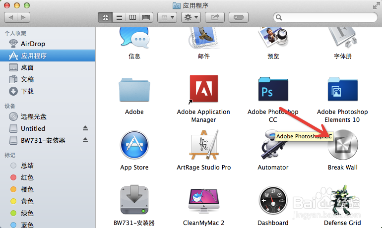This screenshot has height=228, width=382.
Task: Select the BW731-安装器 disk icon in grid
Action: pos(134,200)
